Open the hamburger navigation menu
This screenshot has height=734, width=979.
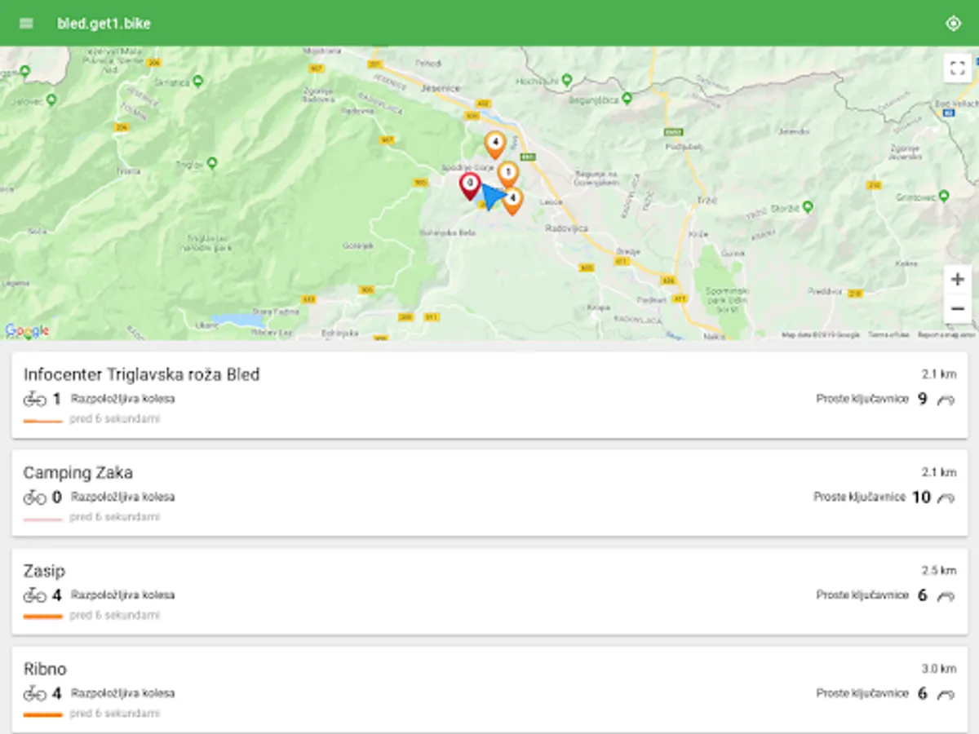[26, 23]
